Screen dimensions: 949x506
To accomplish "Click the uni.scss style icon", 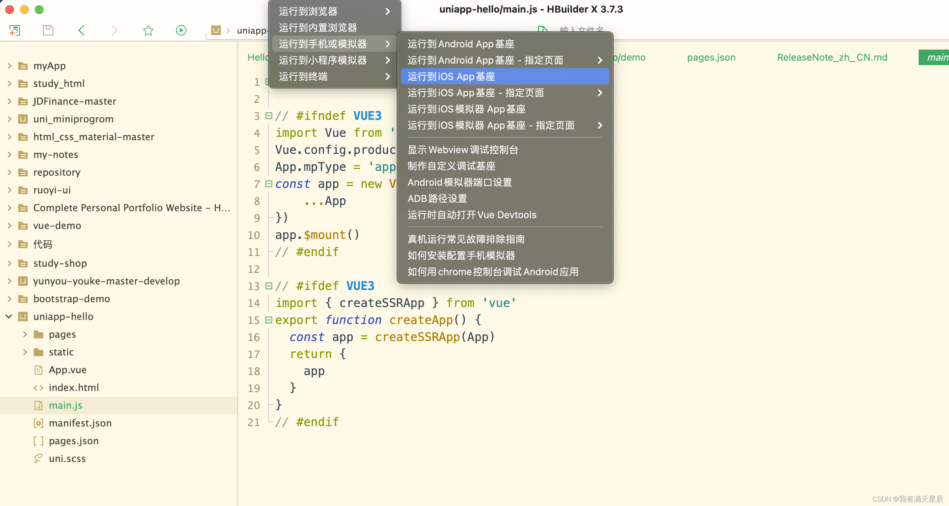I will point(38,458).
